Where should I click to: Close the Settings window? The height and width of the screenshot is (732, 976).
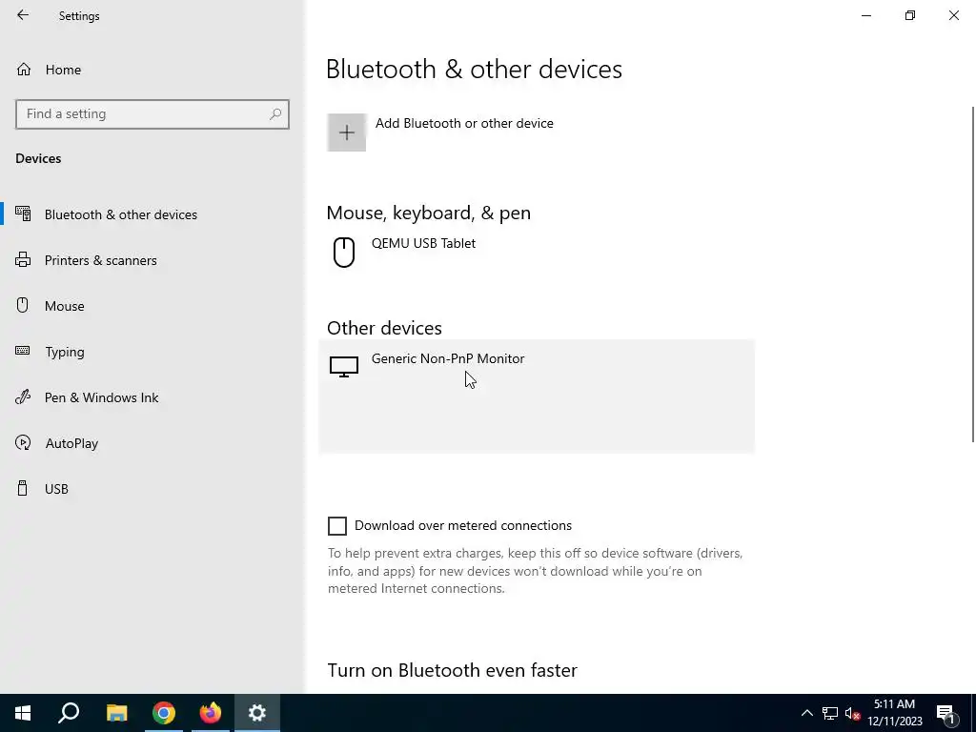click(953, 15)
